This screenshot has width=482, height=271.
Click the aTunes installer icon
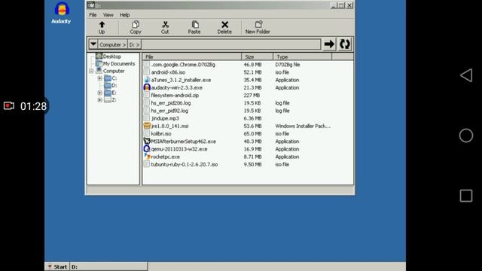tap(147, 80)
